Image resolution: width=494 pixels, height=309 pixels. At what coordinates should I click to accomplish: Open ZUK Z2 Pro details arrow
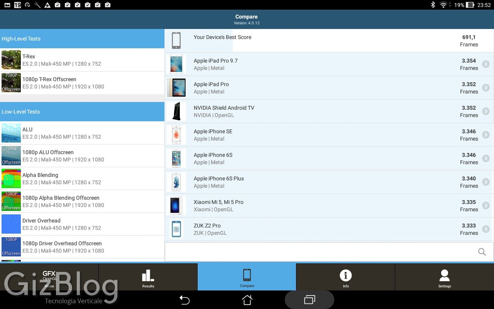click(486, 229)
